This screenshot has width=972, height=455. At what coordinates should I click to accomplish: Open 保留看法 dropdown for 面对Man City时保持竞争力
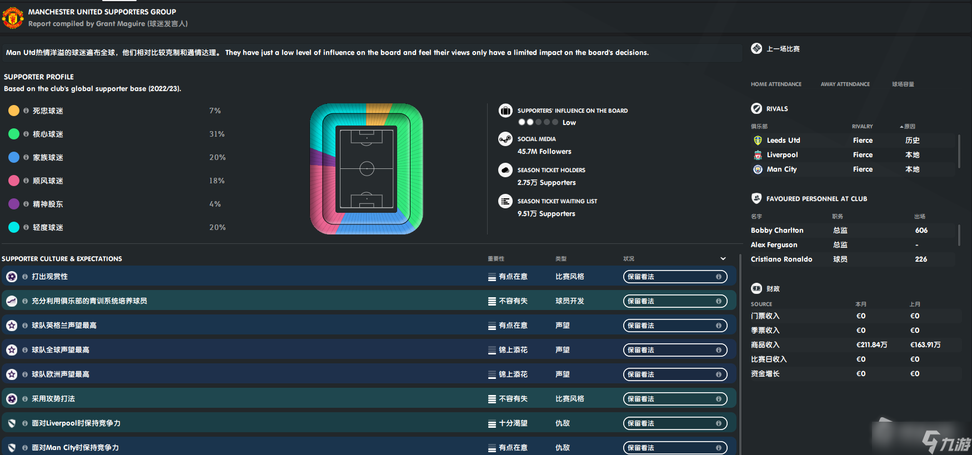[675, 448]
